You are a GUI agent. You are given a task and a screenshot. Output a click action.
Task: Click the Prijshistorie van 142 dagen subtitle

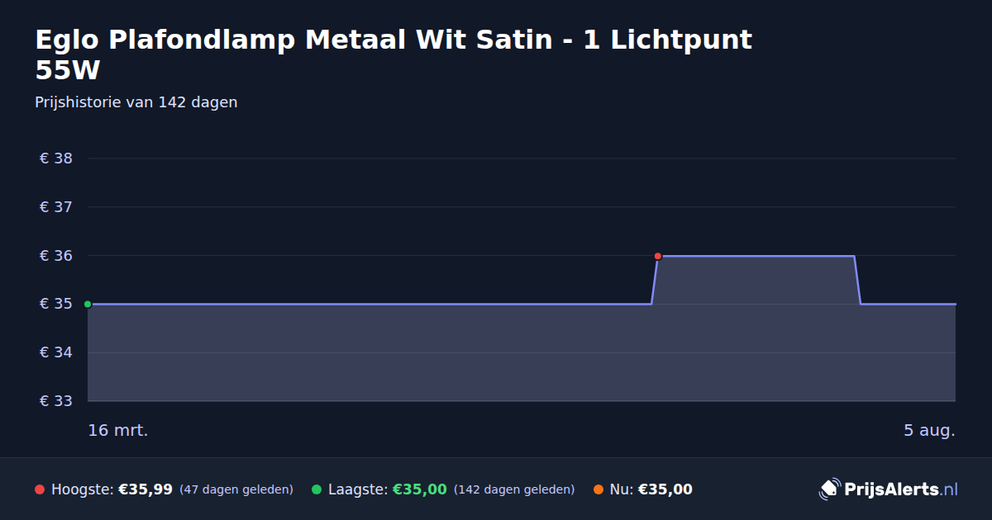pos(136,102)
